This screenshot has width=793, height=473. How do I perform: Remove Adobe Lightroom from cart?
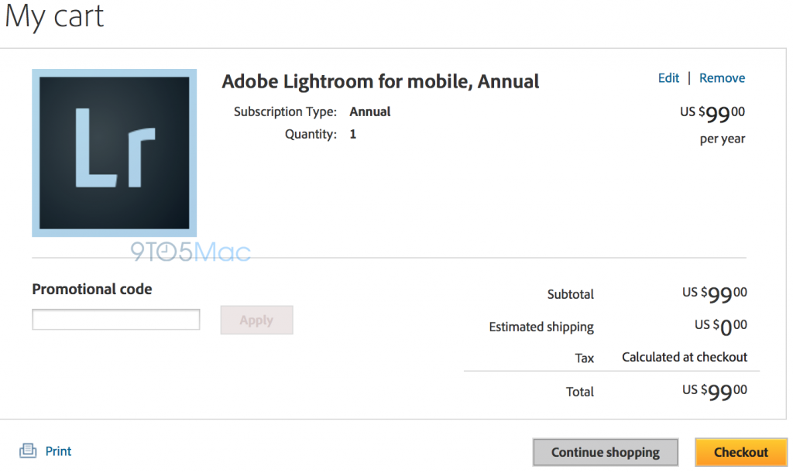(x=722, y=77)
